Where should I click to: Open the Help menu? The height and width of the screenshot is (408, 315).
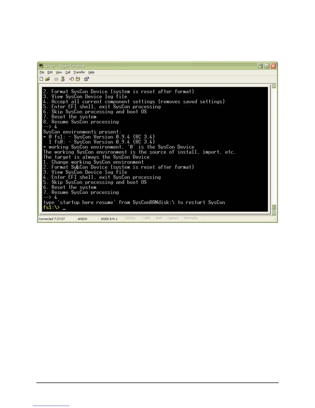pyautogui.click(x=91, y=72)
